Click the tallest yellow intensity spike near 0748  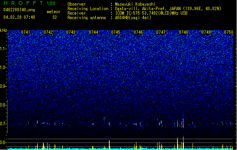point(183,143)
